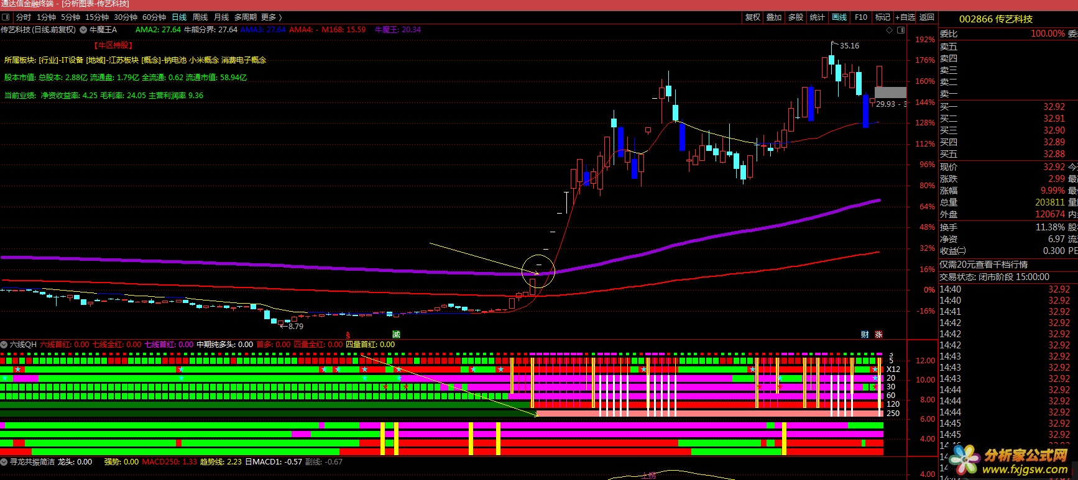Click the 买一 price 32.92
Screen dimensions: 1078x480
tap(1054, 107)
